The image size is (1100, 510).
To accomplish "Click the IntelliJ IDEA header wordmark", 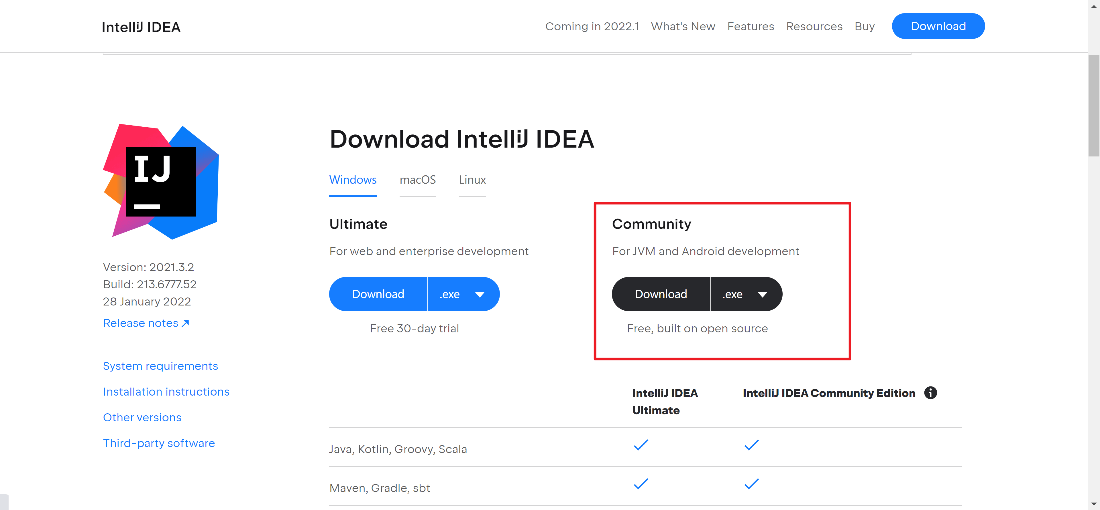I will [141, 27].
